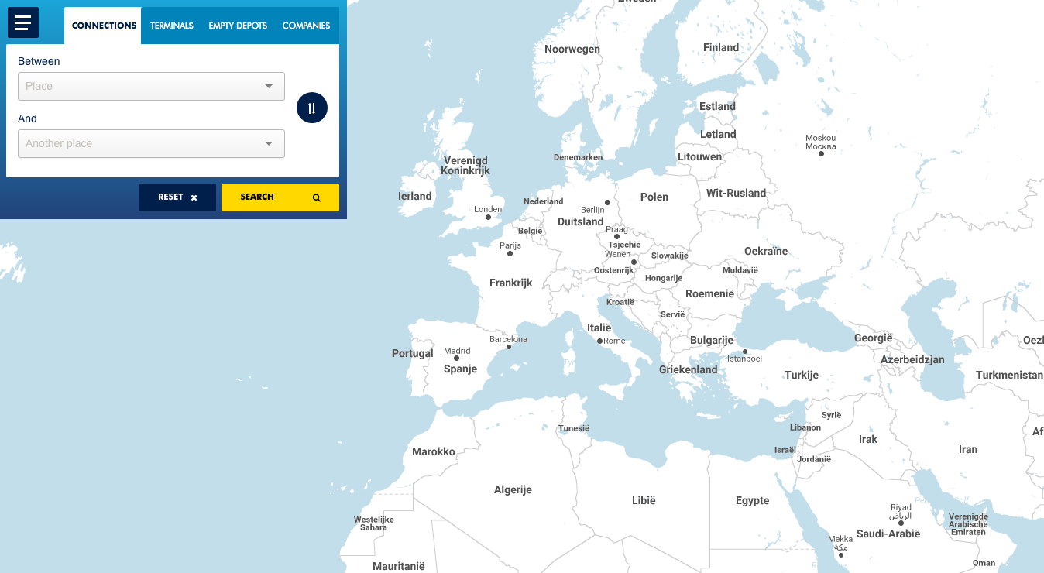The image size is (1044, 573).
Task: Open the Empty Depots tab
Action: click(238, 26)
